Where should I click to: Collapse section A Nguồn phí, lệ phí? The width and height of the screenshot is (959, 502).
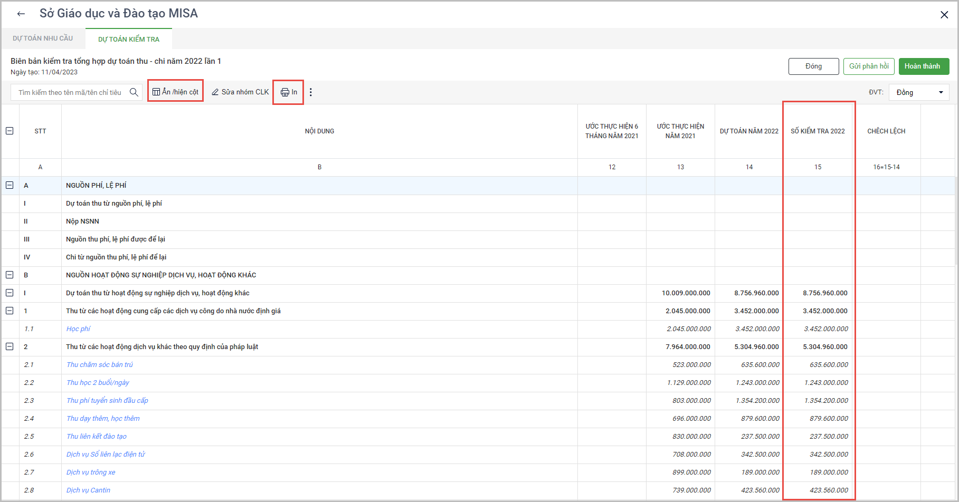tap(10, 185)
